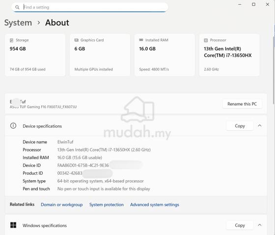Click the Graphics Card icon
The image size is (275, 235).
[76, 40]
